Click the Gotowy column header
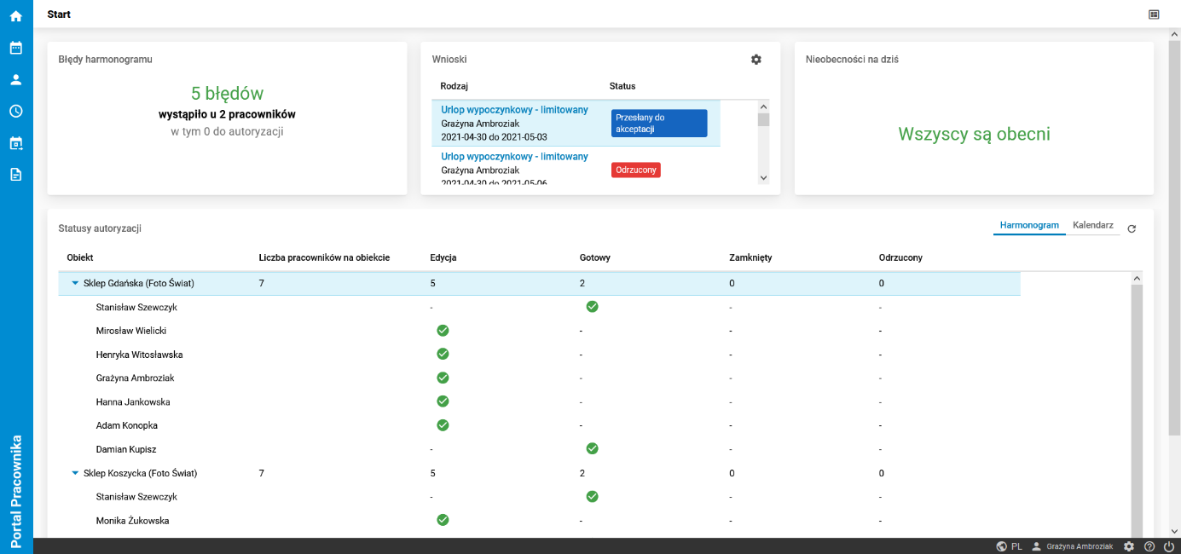 coord(594,257)
